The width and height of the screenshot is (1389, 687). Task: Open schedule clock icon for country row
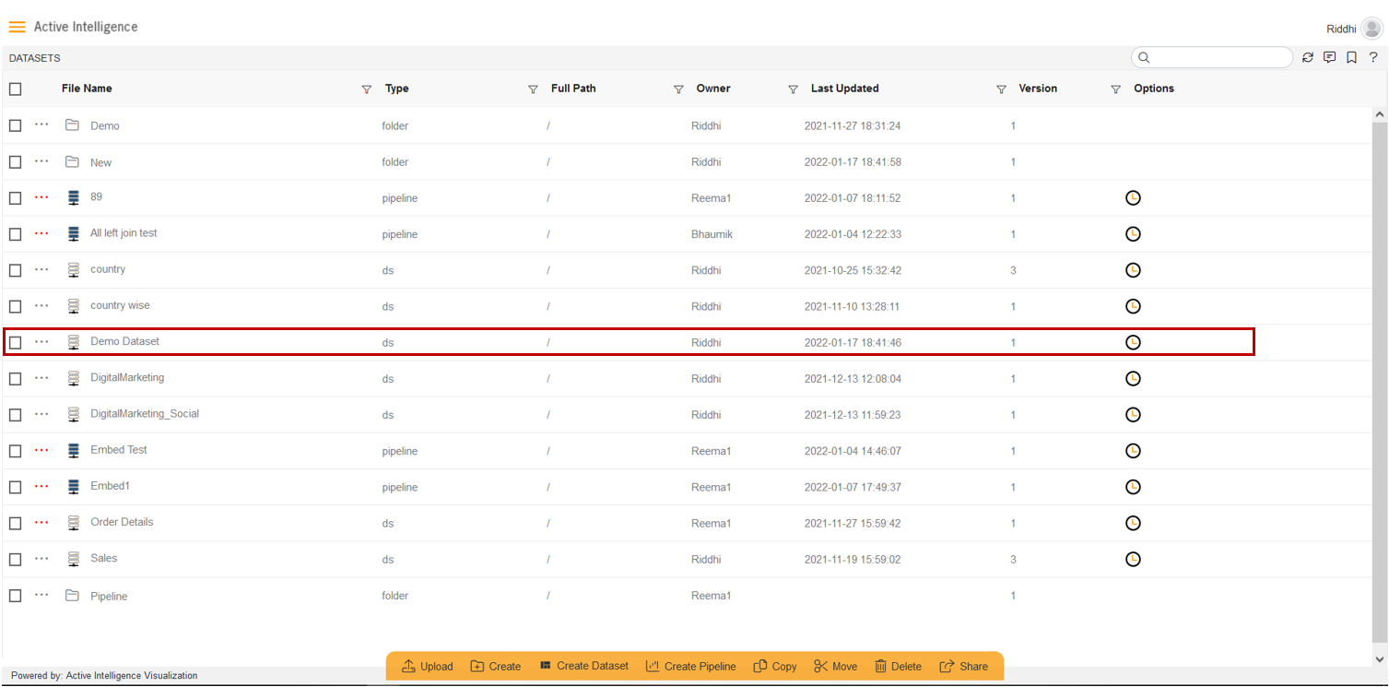[x=1134, y=270]
